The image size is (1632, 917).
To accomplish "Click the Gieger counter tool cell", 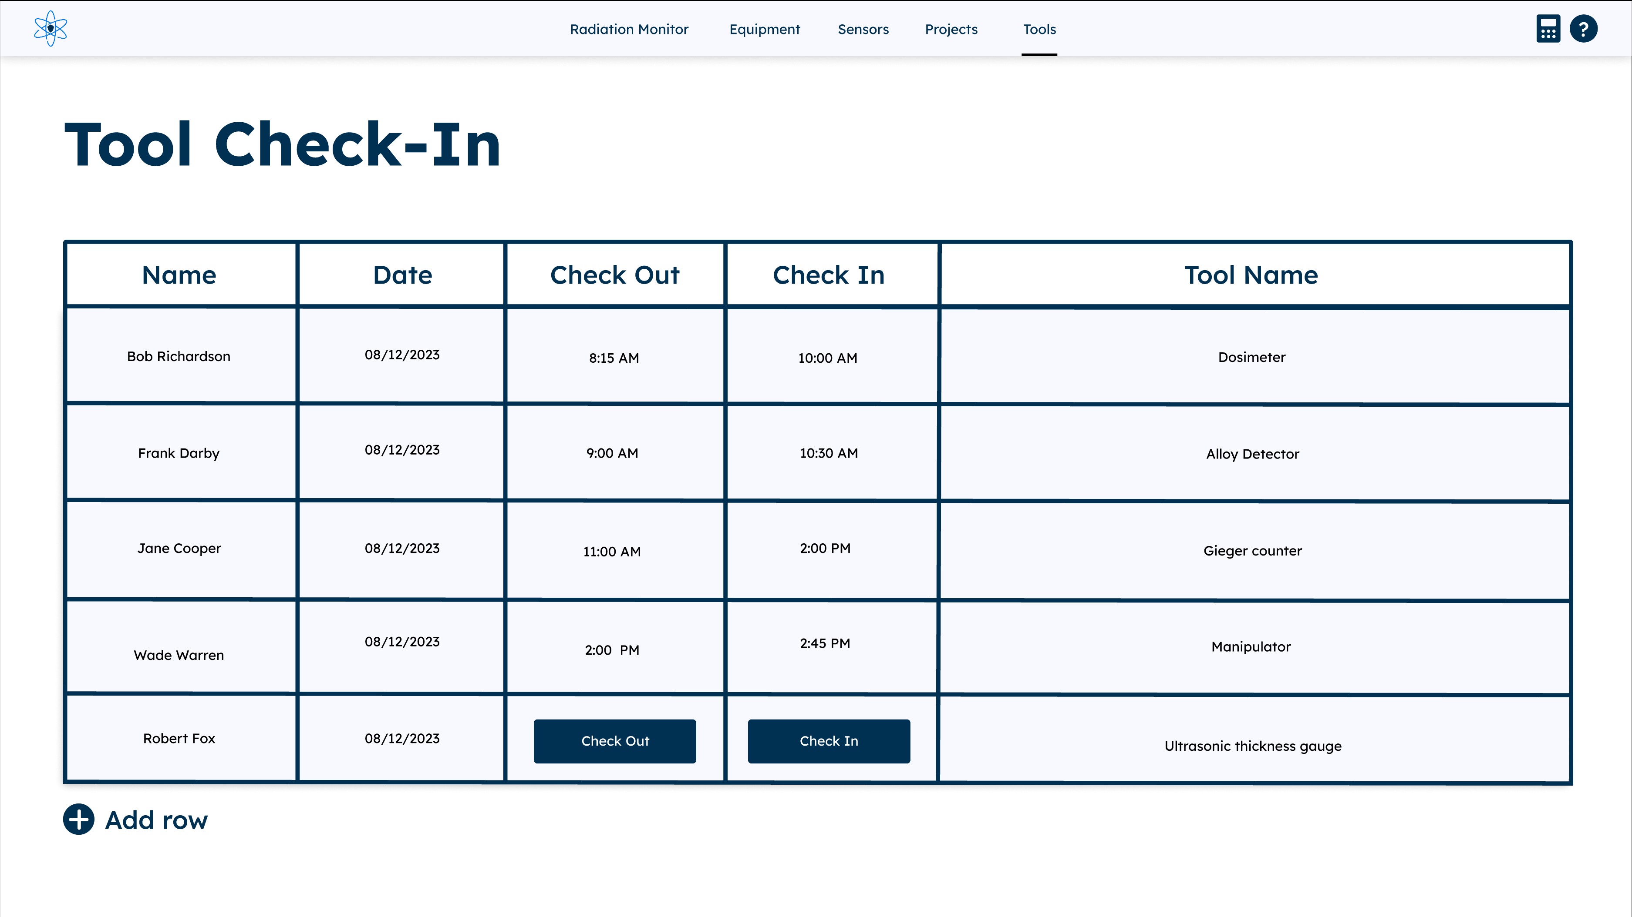I will (1252, 551).
